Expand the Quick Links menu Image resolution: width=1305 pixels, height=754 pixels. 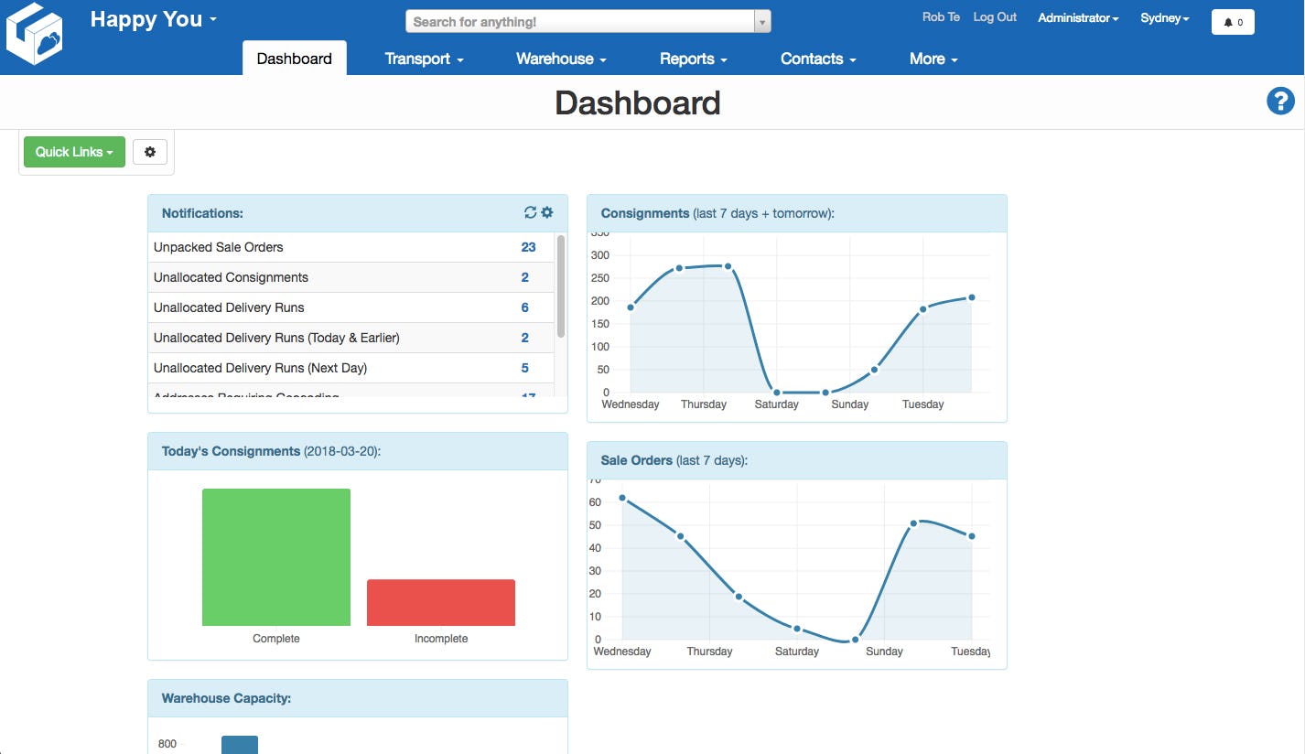pos(73,151)
